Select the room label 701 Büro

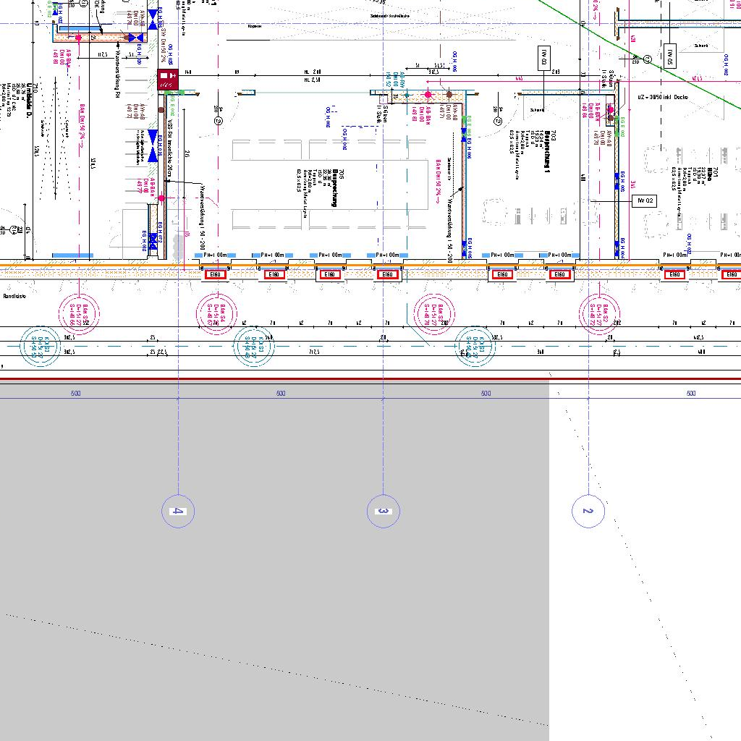coord(713,174)
